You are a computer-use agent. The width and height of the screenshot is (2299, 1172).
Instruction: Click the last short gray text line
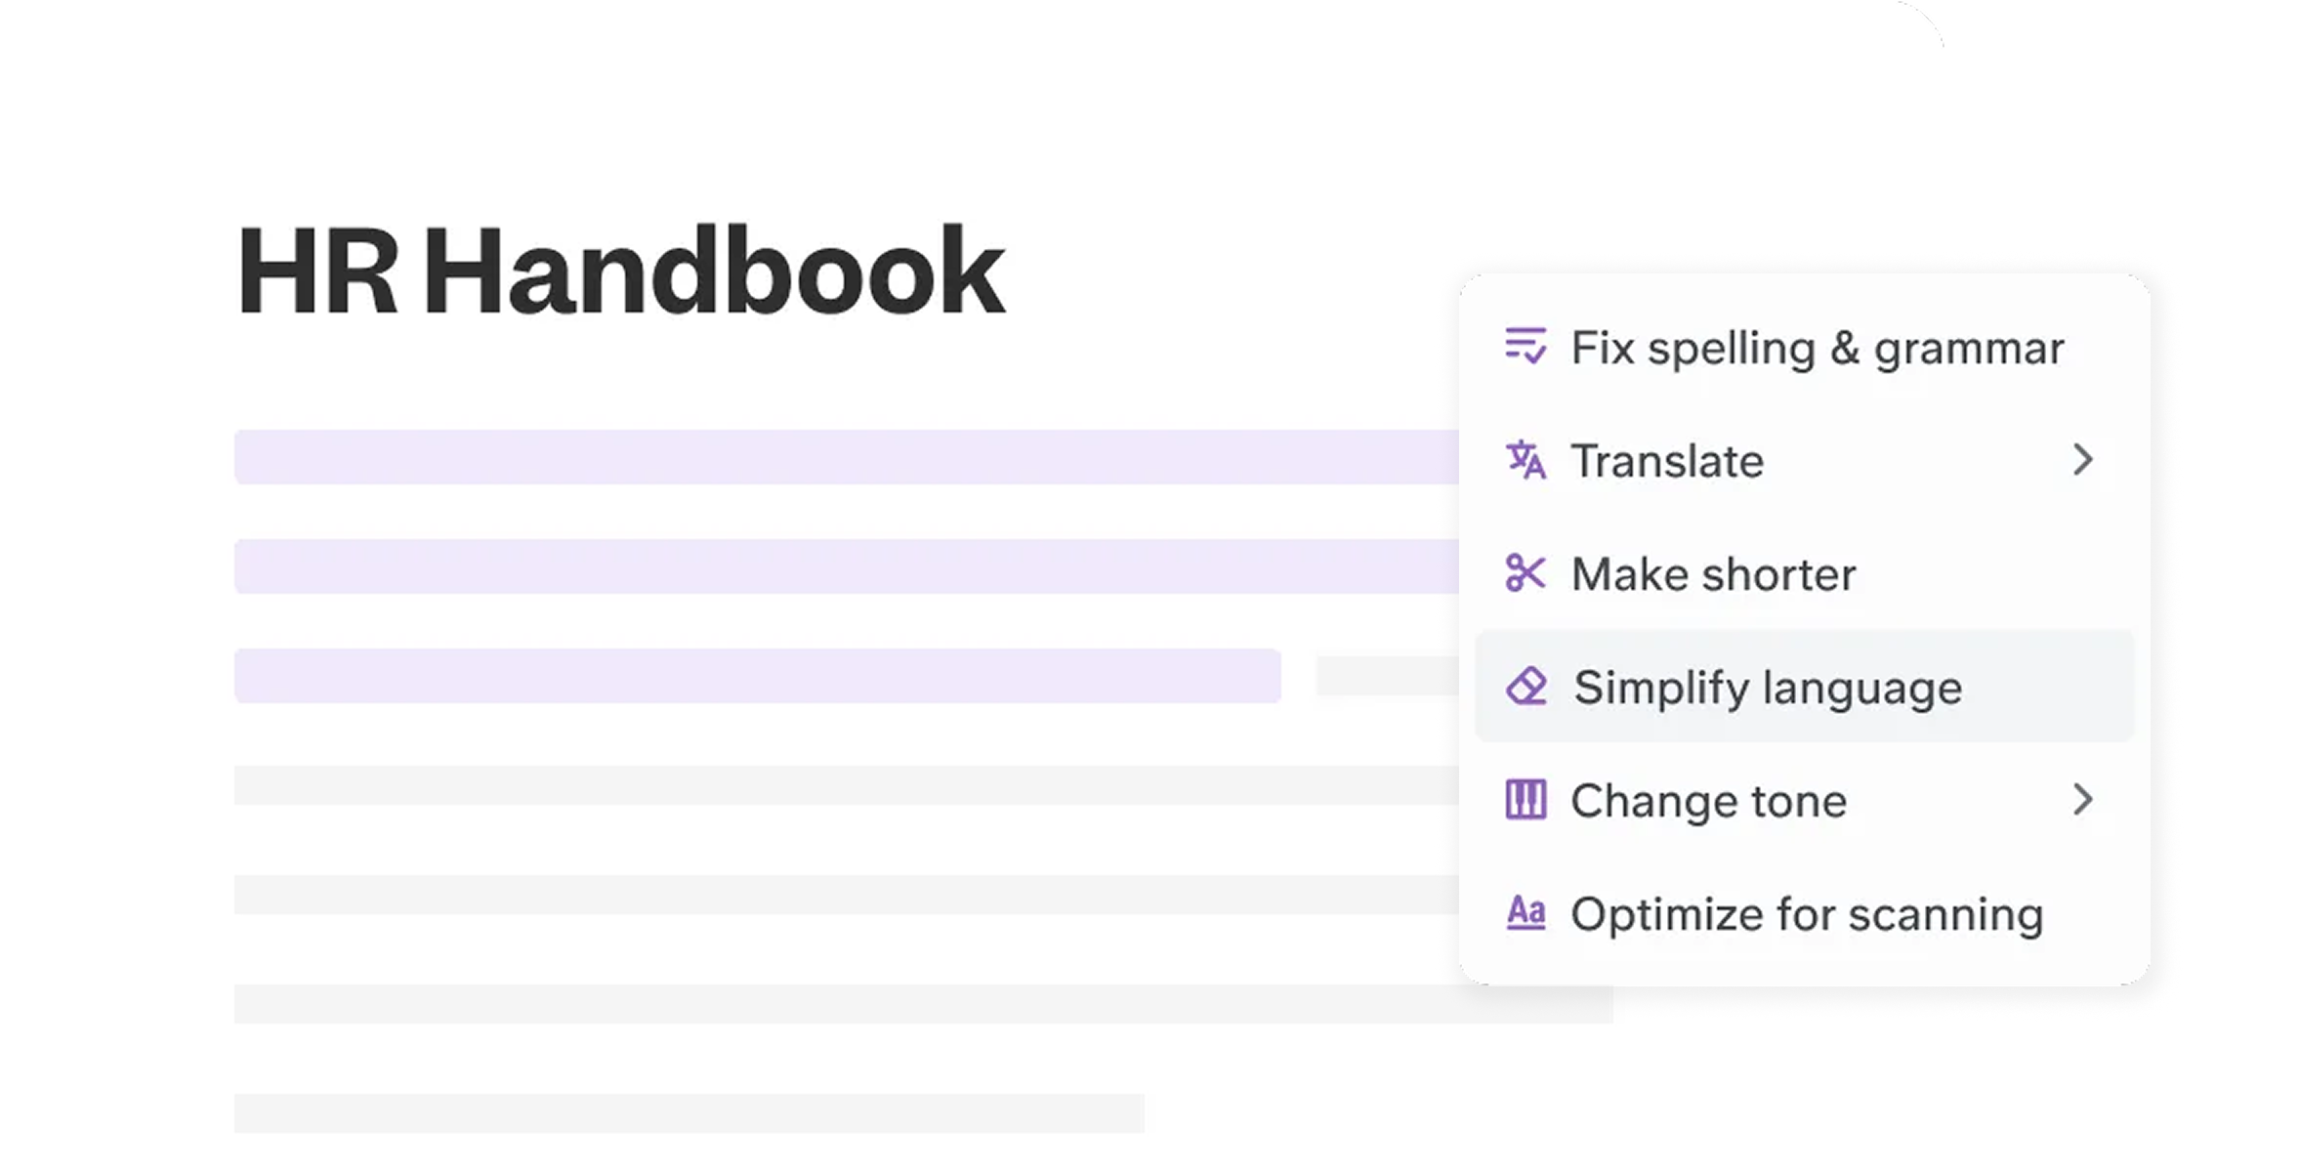tap(689, 1113)
